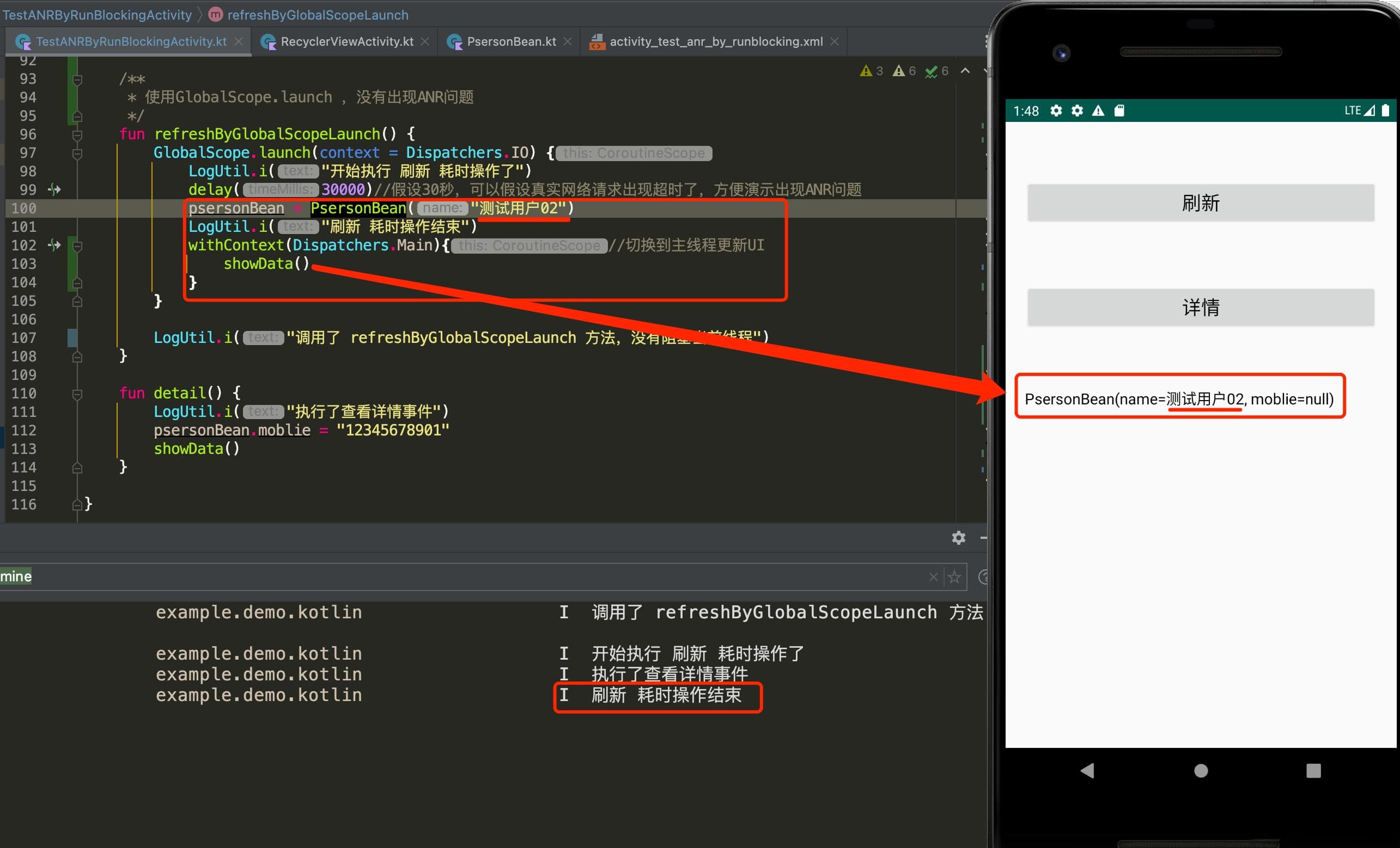The width and height of the screenshot is (1400, 848).
Task: Click TestANRByRunBlockingActivity breadcrumb
Action: pyautogui.click(x=97, y=15)
